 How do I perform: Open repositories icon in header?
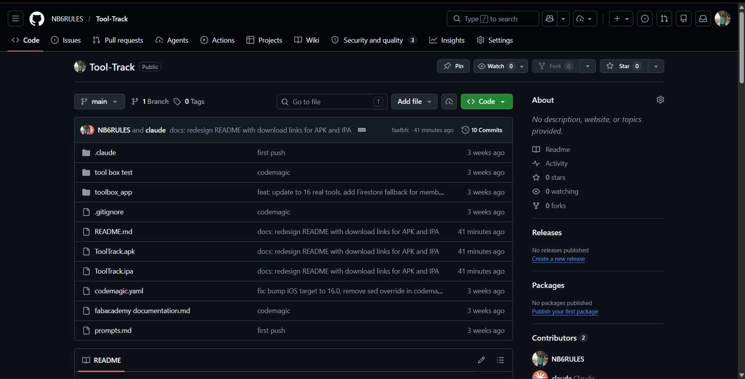684,19
